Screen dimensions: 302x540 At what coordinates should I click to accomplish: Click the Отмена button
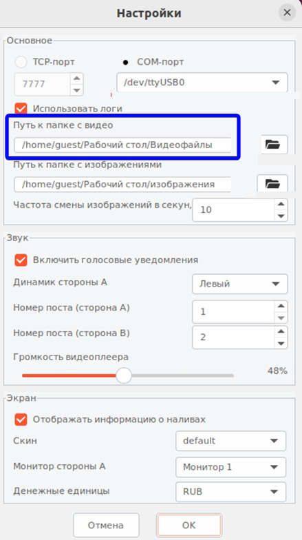[106, 525]
